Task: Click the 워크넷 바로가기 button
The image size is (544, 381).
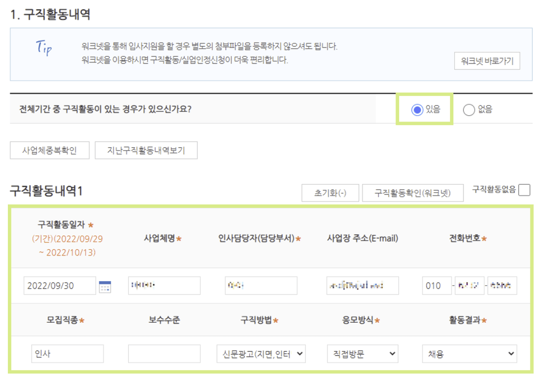Action: [x=487, y=61]
